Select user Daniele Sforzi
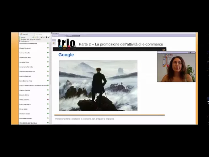Screen dimensions: 209x157 (24, 95)
